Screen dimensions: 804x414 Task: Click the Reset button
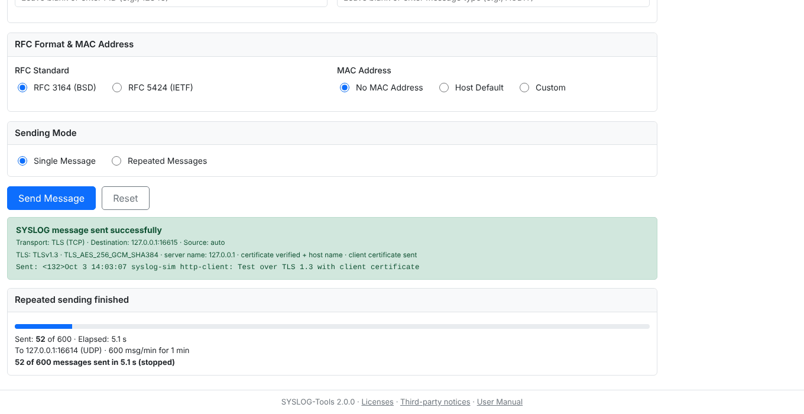coord(125,198)
